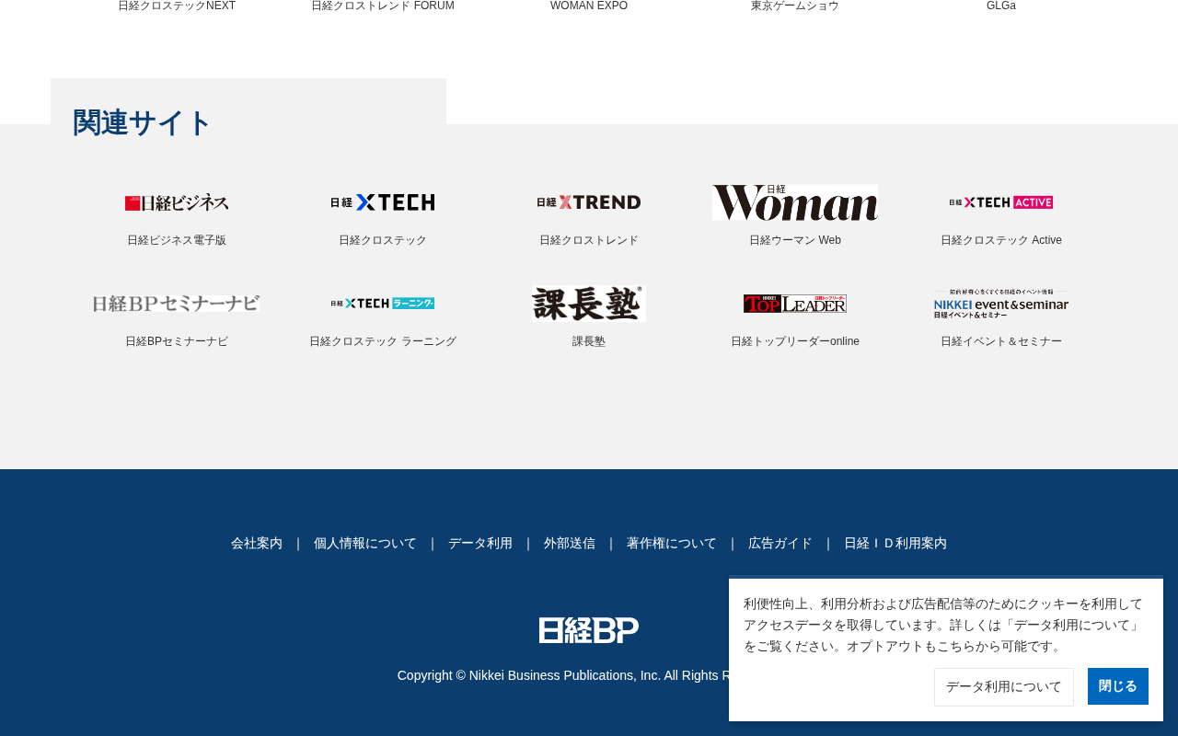This screenshot has width=1178, height=736.
Task: Open the TOP LEADER logo
Action: point(795,304)
